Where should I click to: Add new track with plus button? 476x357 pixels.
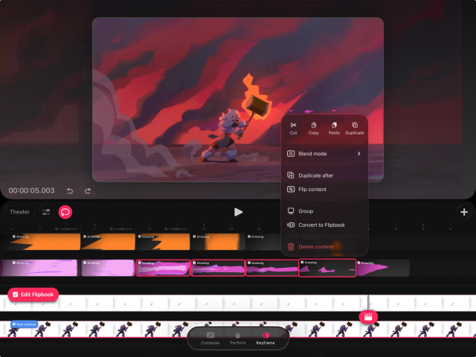click(x=464, y=212)
